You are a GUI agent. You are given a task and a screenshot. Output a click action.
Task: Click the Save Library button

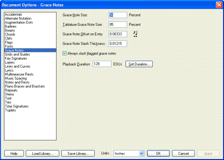(78, 153)
